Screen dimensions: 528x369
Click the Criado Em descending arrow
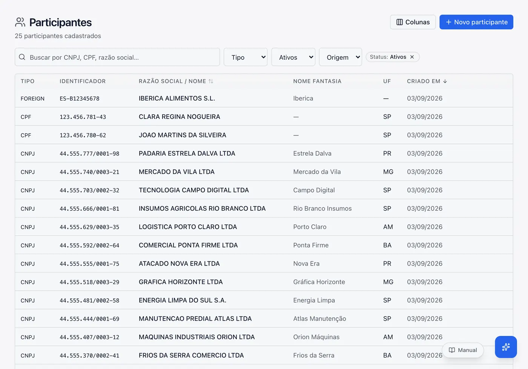445,81
